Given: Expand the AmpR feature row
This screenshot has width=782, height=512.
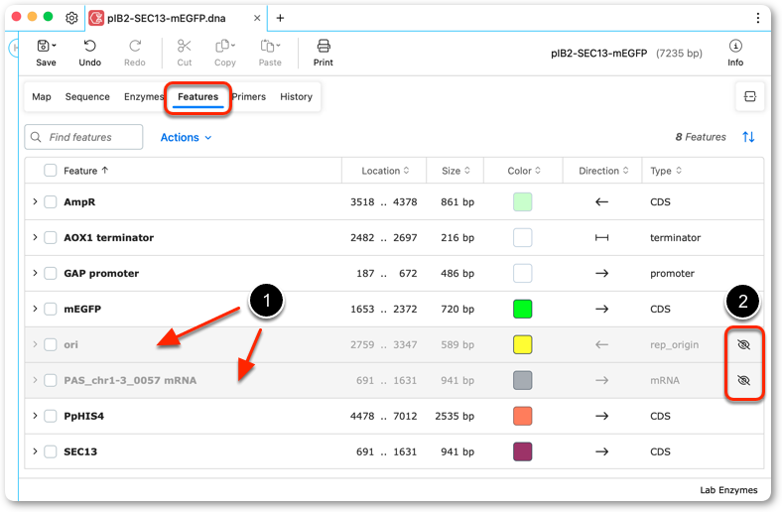Looking at the screenshot, I should tap(35, 201).
